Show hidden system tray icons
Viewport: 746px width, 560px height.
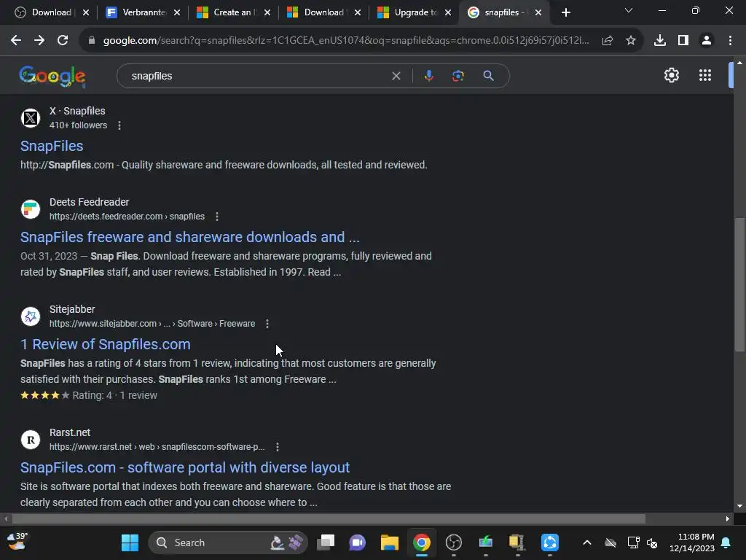(x=587, y=542)
